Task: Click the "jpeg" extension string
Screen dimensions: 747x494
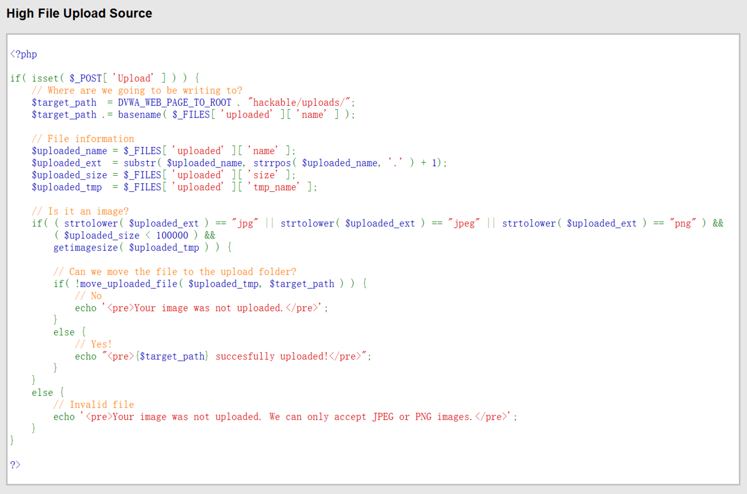Action: point(464,223)
